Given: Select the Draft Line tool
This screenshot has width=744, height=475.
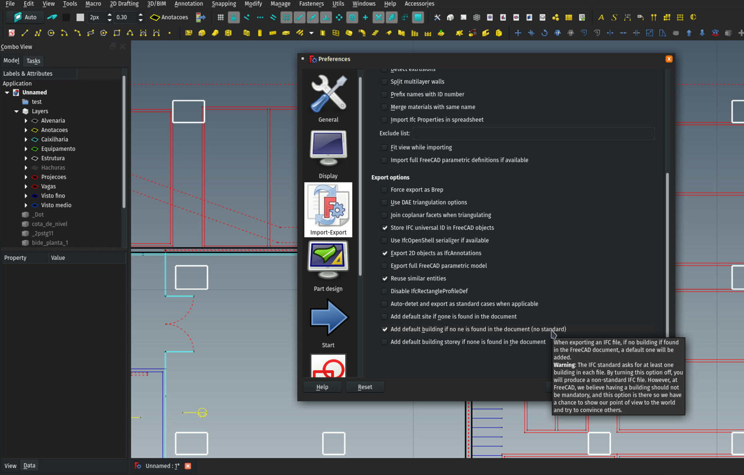Looking at the screenshot, I should point(25,33).
